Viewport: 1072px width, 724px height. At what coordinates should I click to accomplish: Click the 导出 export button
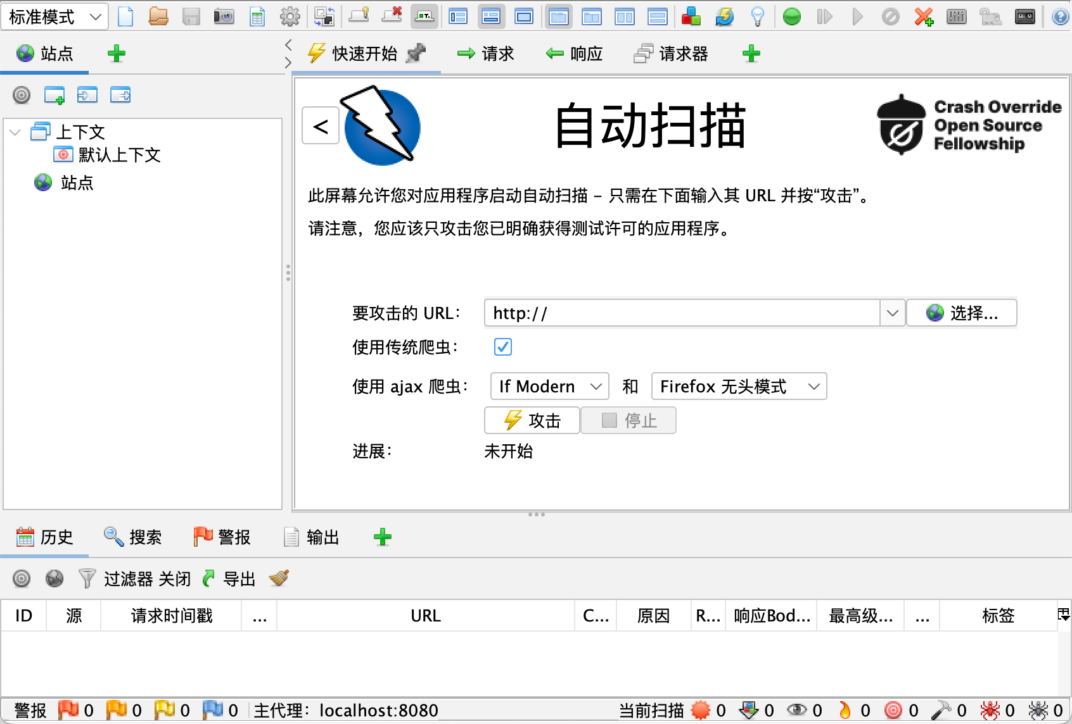click(x=228, y=578)
